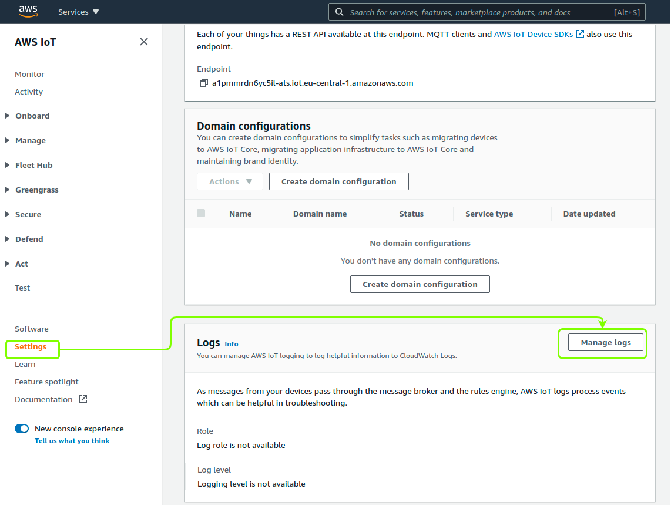The image size is (671, 506).
Task: Copy the endpoint with the copy icon
Action: [x=204, y=83]
